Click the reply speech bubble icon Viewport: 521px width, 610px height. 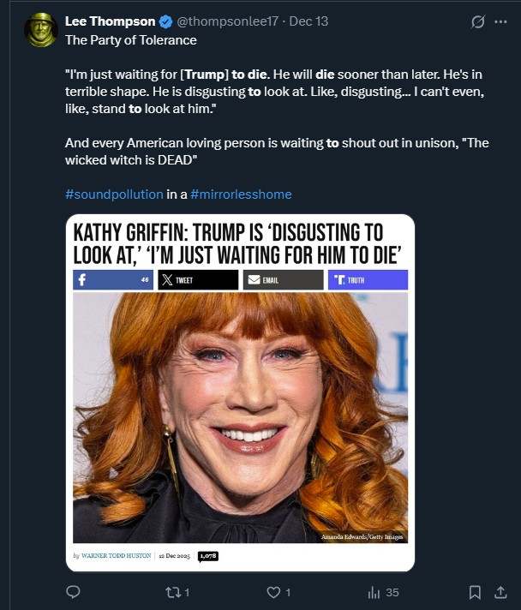click(x=74, y=592)
